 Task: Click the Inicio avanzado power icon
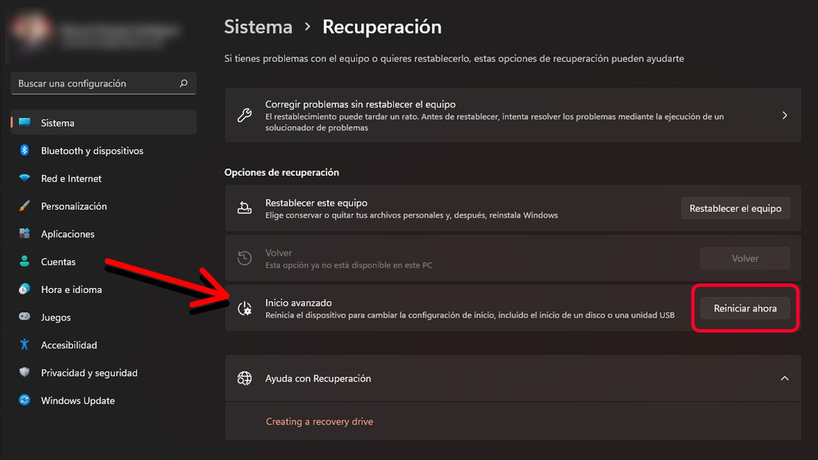(244, 308)
